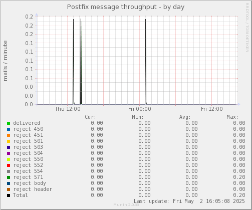The width and height of the screenshot is (252, 210).
Task: Click the gray reject 554 legend swatch
Action: click(x=9, y=171)
